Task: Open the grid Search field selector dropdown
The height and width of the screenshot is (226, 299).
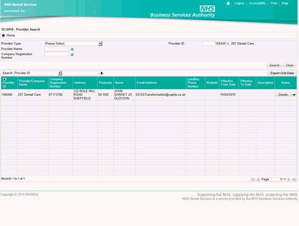Action: point(60,73)
